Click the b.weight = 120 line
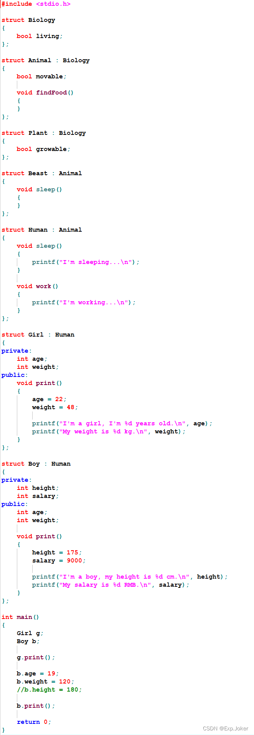 pos(45,682)
